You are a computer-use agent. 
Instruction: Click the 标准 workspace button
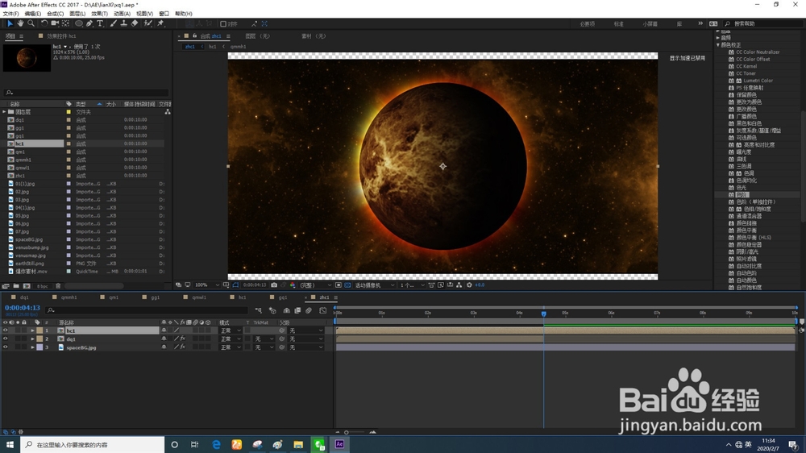619,23
